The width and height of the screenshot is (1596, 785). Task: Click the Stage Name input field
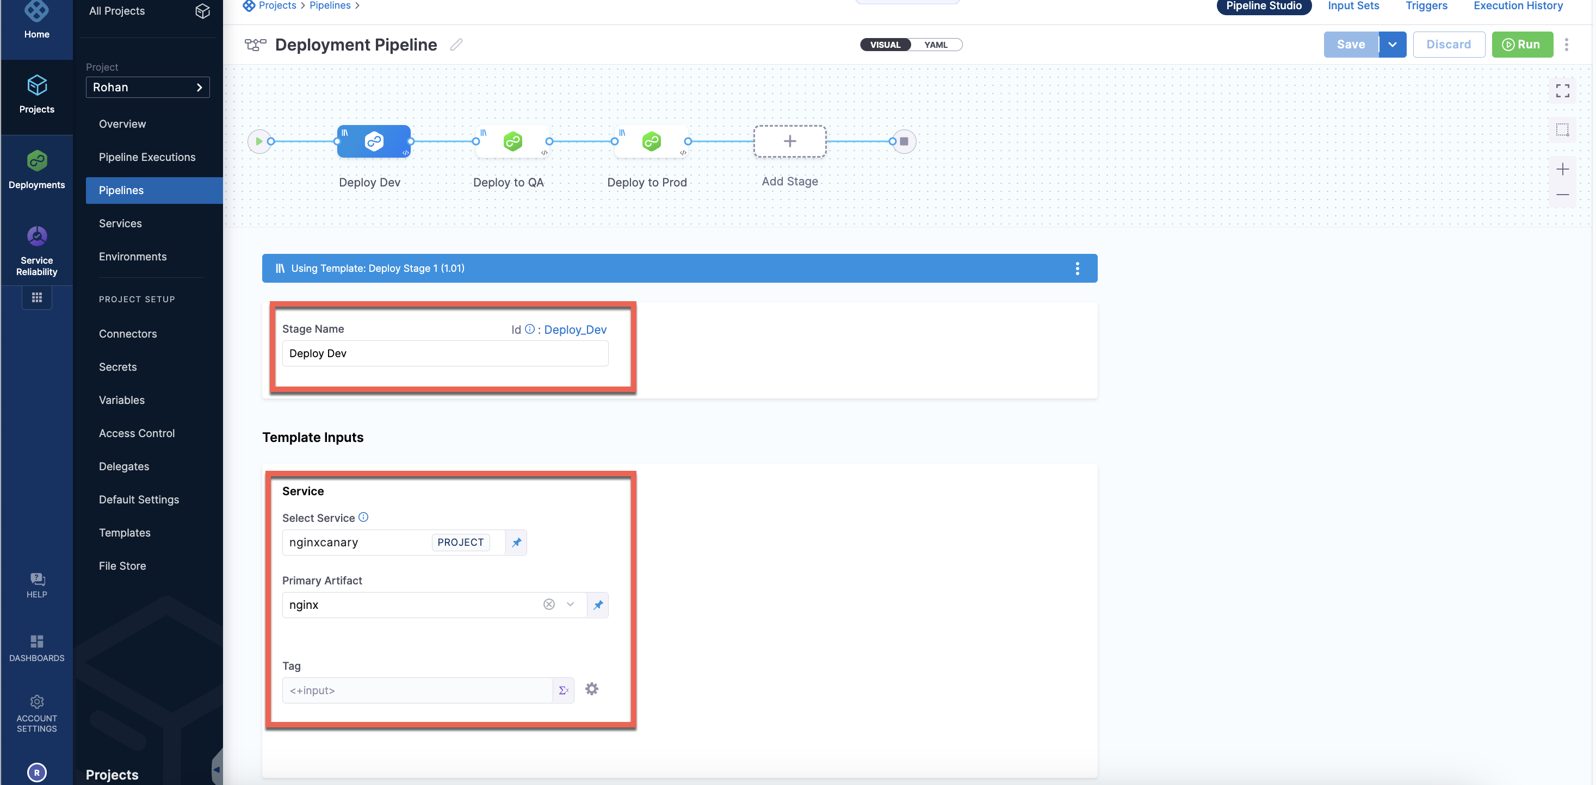444,353
